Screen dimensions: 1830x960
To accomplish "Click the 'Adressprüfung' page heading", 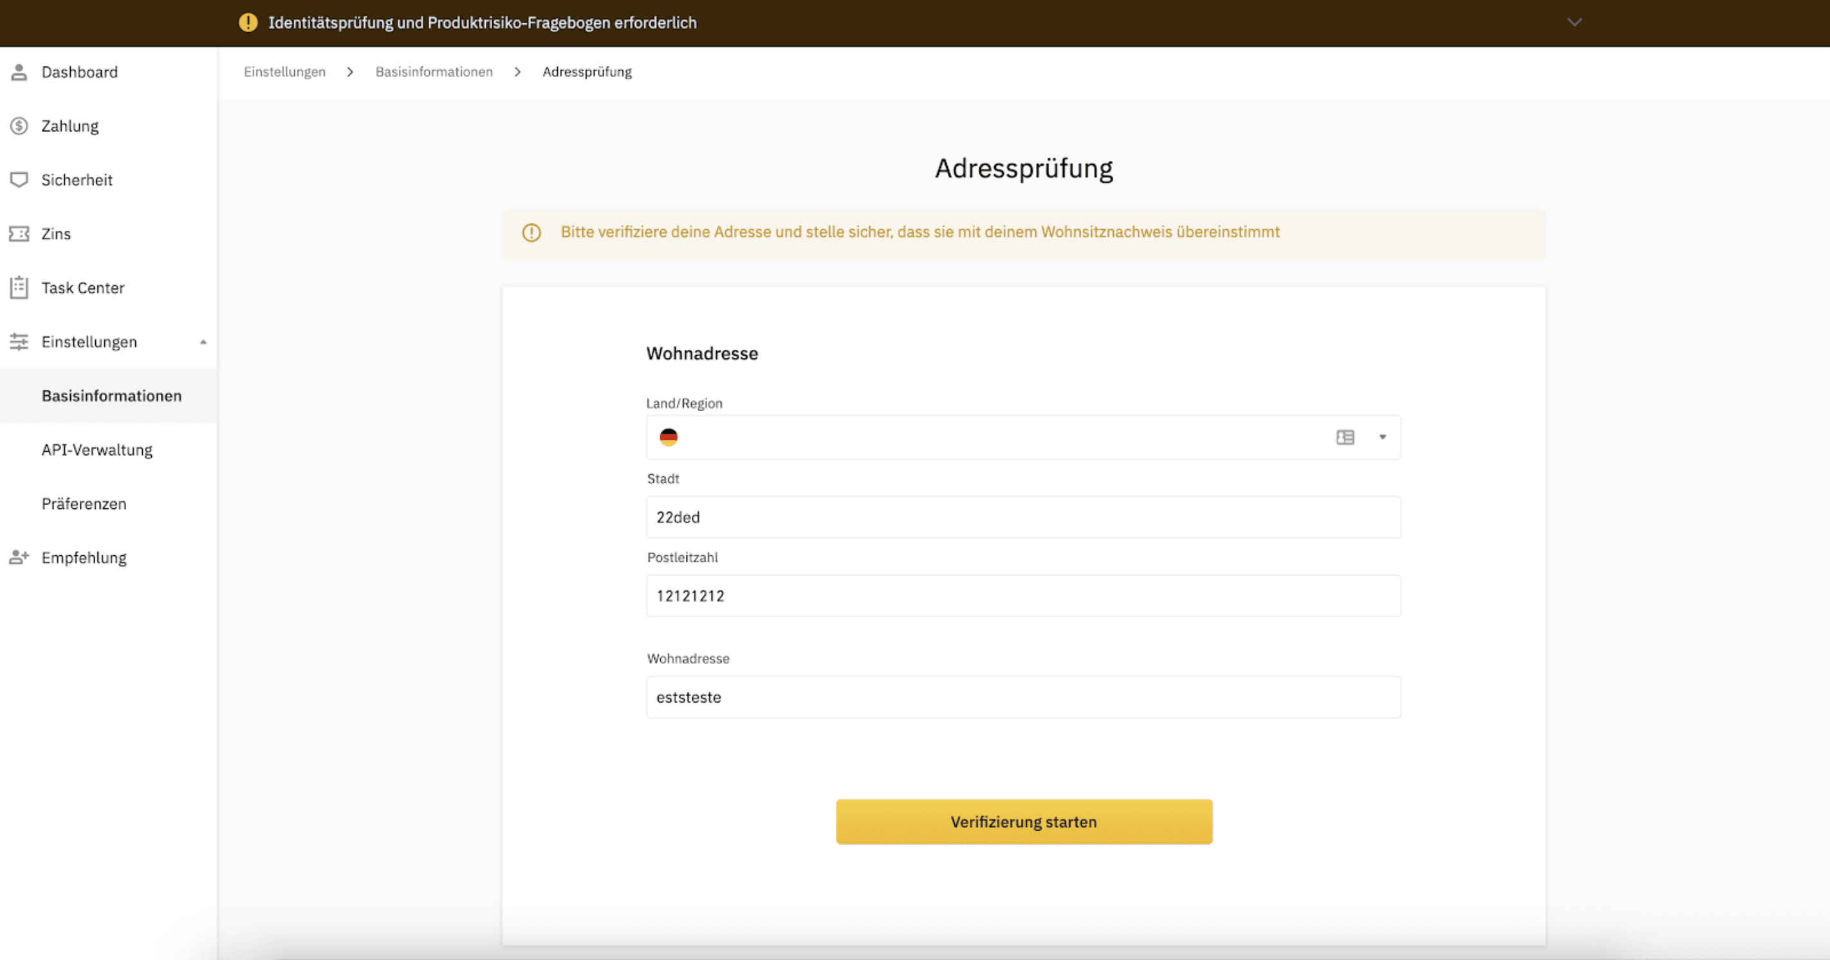I will coord(1024,169).
